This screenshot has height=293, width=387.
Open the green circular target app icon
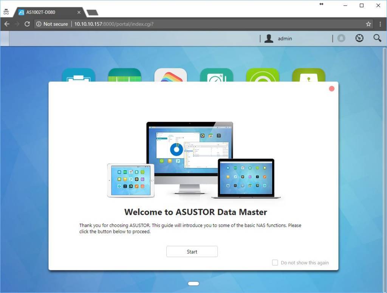[x=263, y=75]
